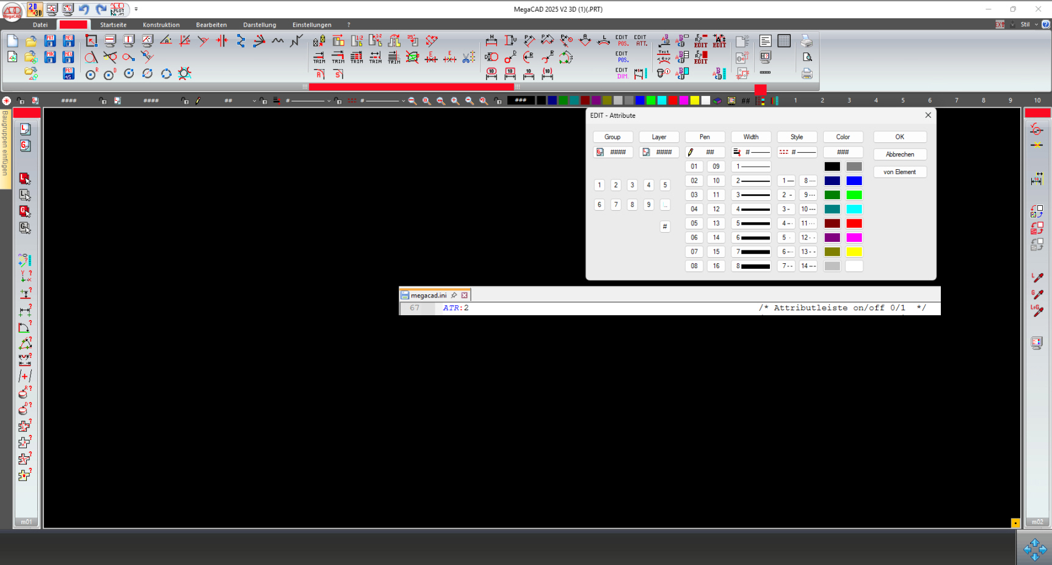Create a new drawing with the blank page icon
The width and height of the screenshot is (1052, 565).
point(13,41)
